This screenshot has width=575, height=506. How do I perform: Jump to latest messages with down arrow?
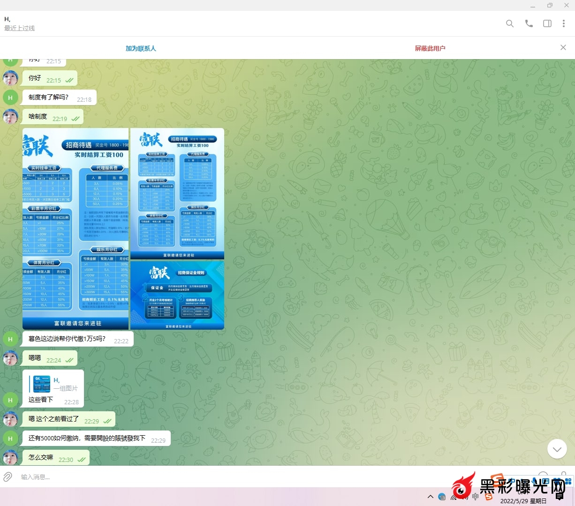(x=557, y=449)
